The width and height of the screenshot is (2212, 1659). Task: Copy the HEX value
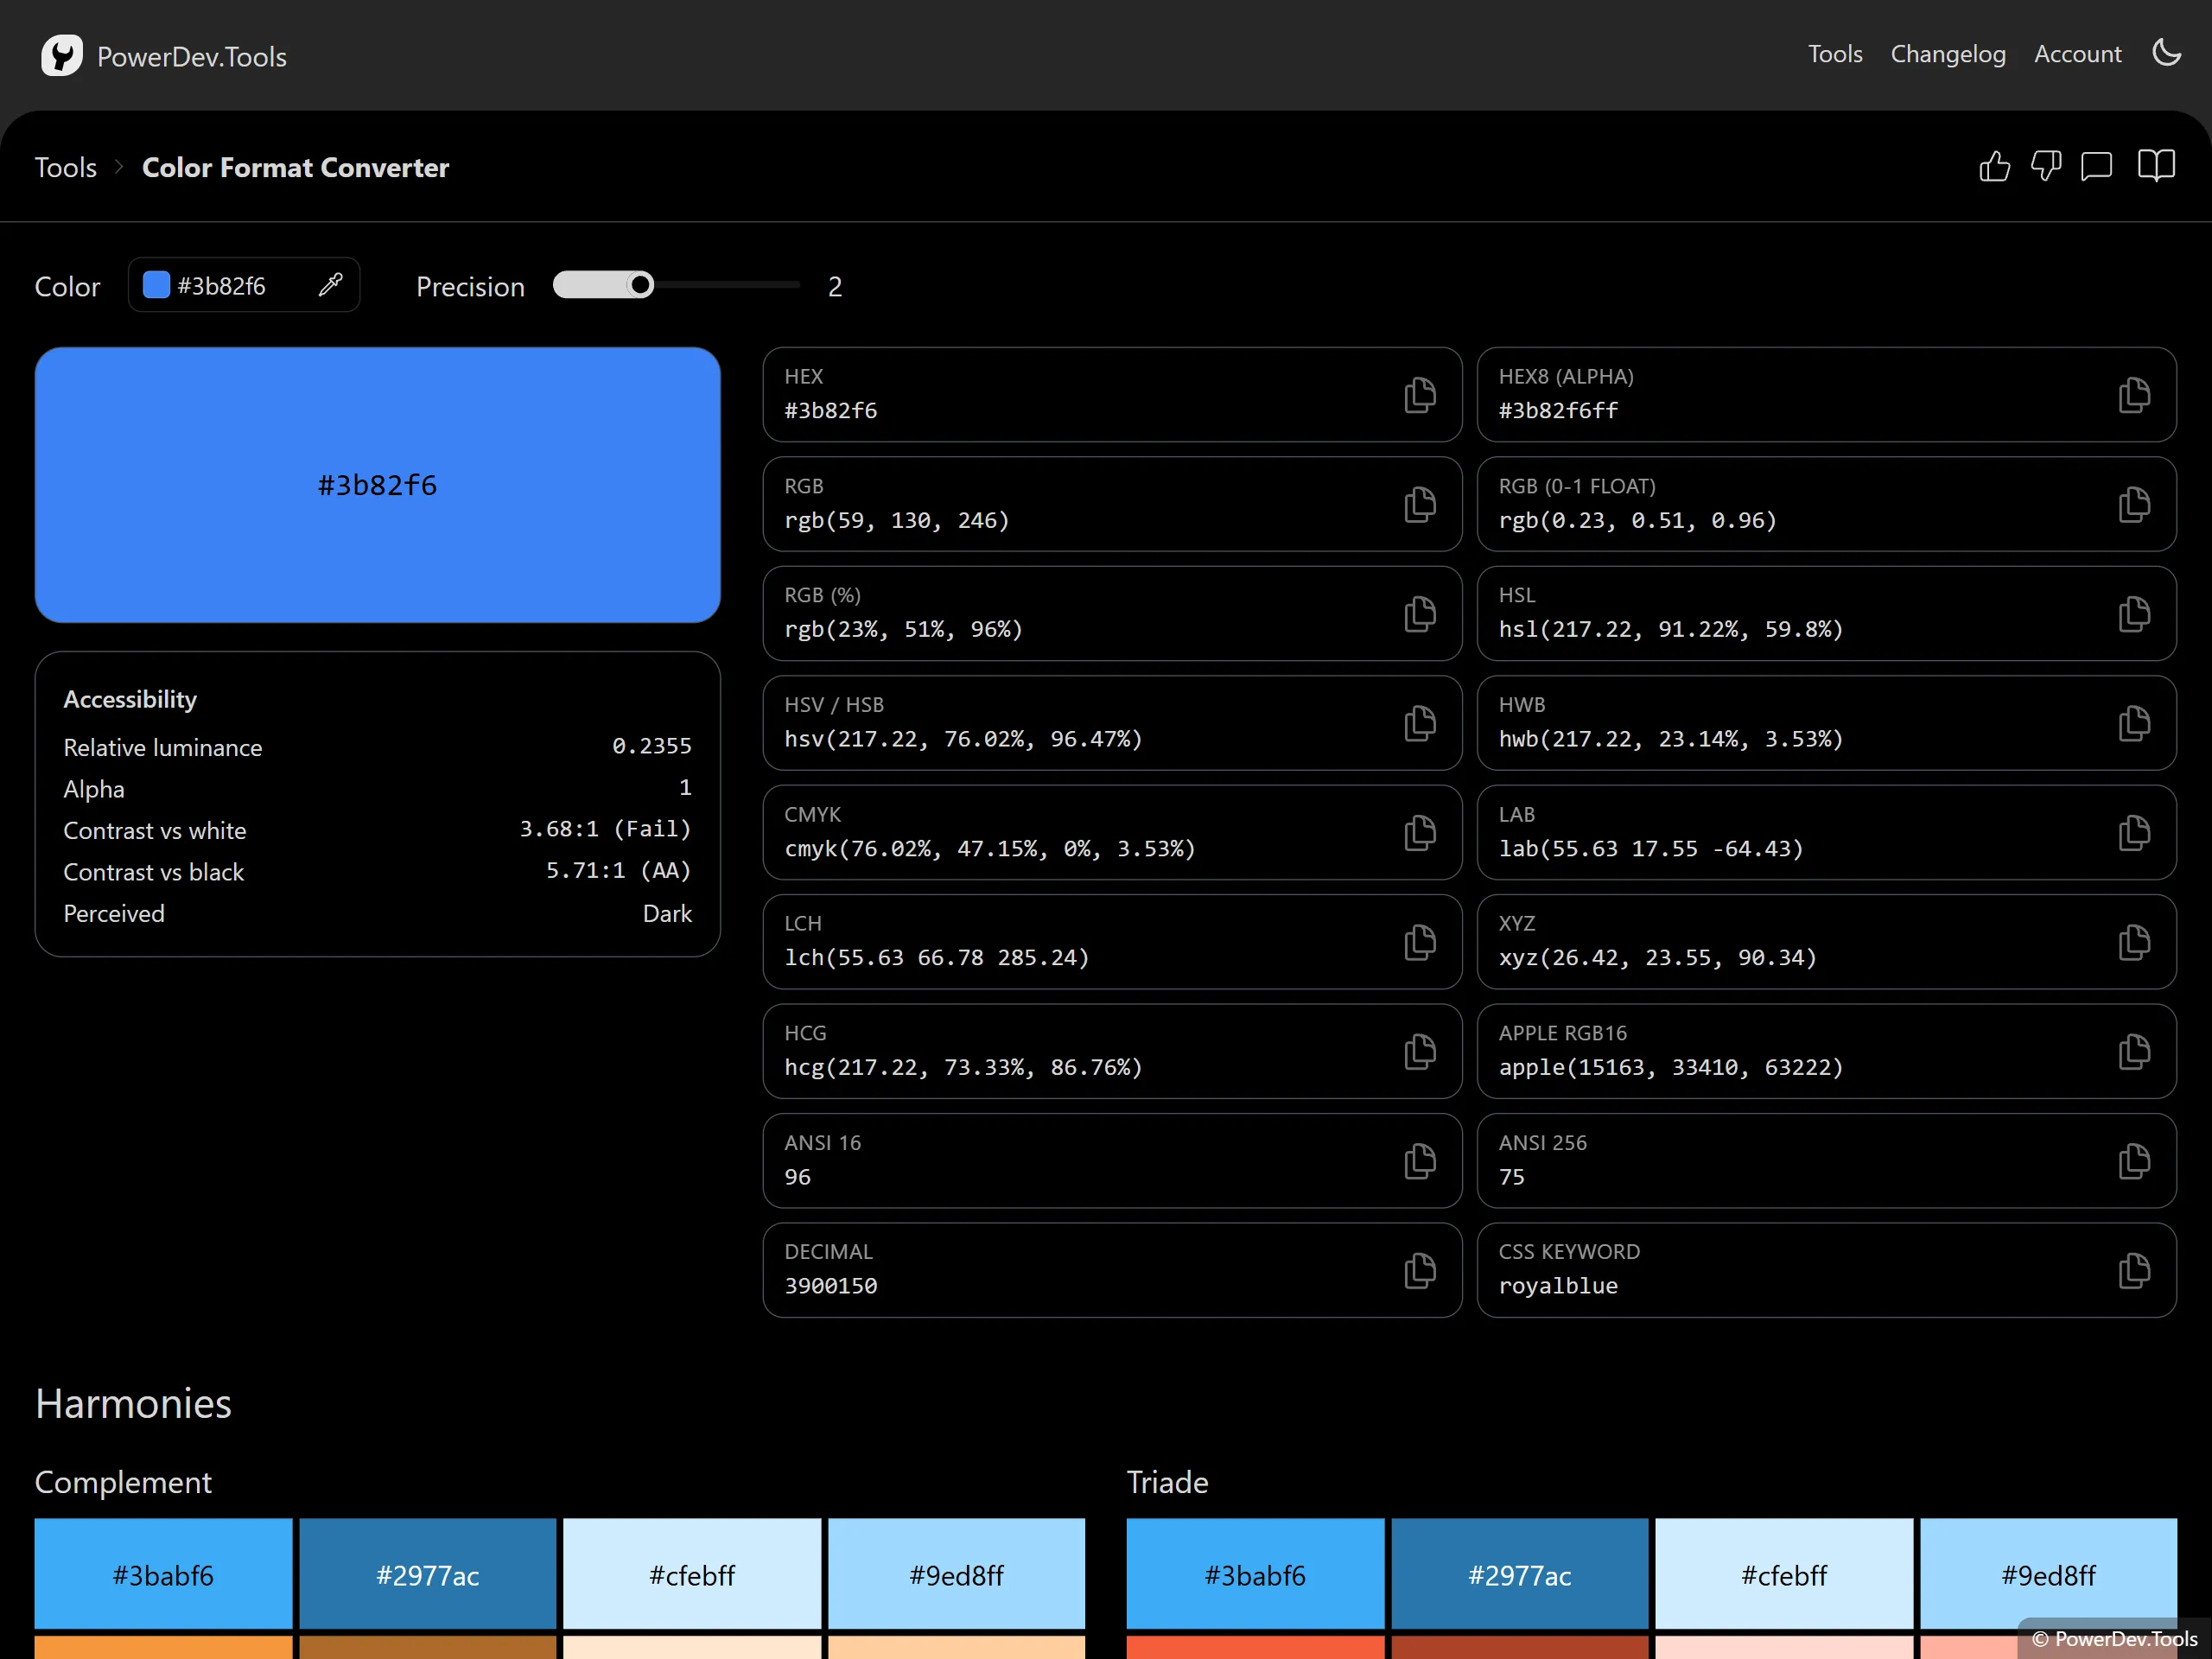tap(1419, 395)
